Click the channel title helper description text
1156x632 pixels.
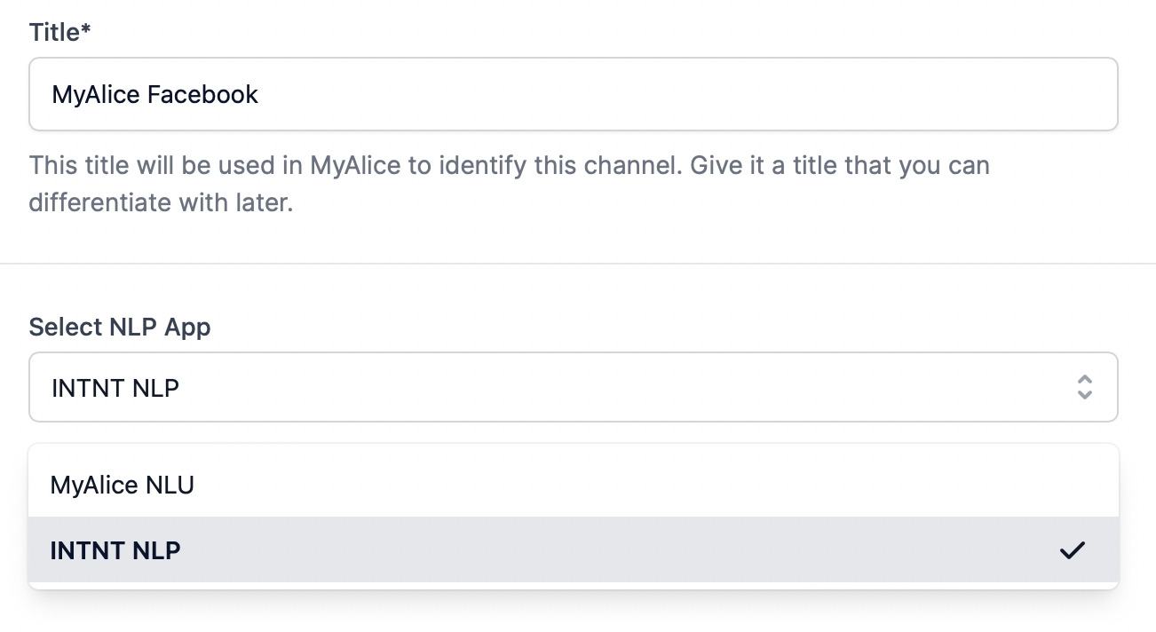click(x=509, y=166)
